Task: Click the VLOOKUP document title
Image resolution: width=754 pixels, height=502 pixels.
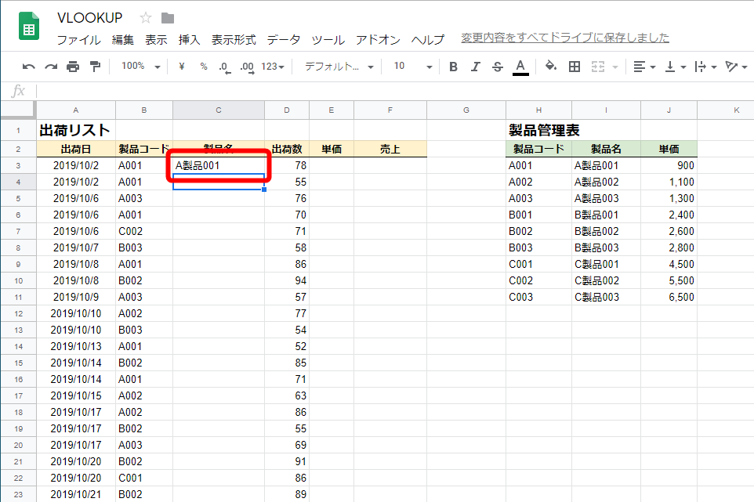Action: 90,18
